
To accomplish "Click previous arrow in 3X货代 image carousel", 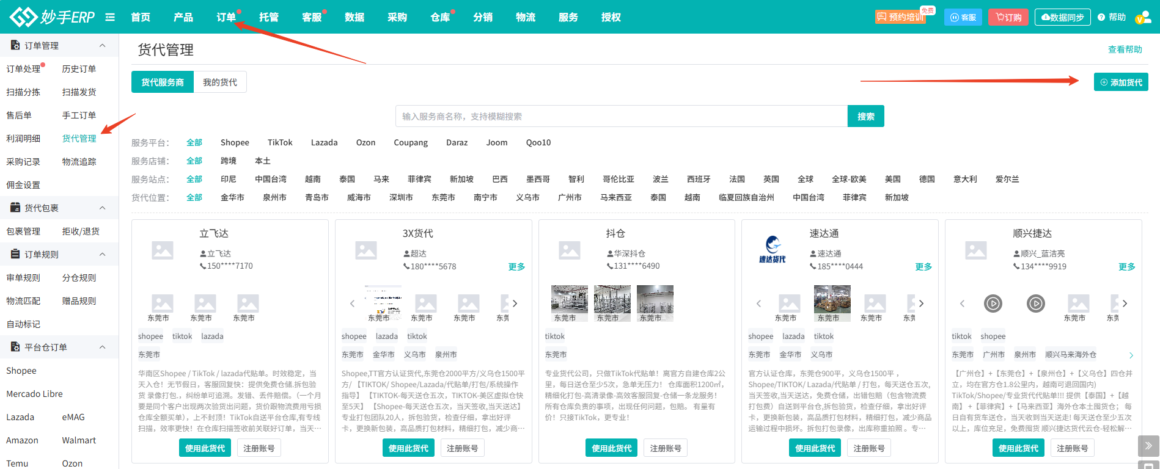I will point(352,304).
